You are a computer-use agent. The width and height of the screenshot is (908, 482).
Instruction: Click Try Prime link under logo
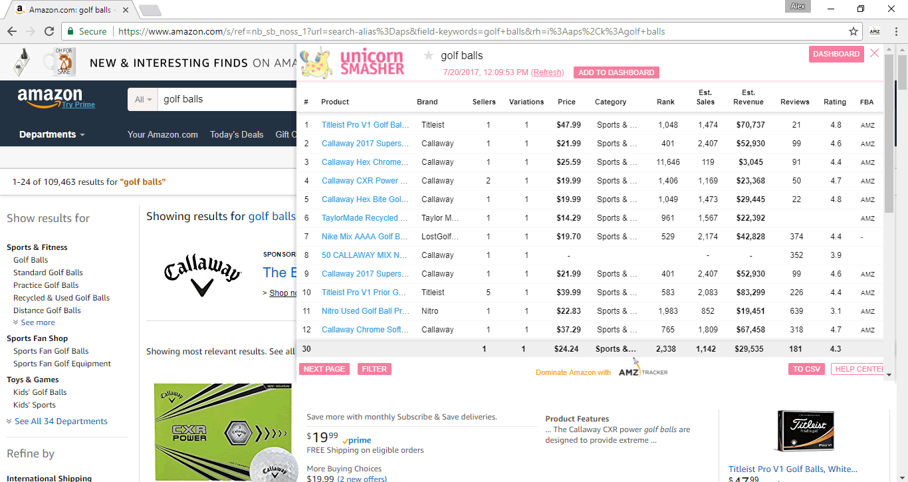tap(78, 105)
